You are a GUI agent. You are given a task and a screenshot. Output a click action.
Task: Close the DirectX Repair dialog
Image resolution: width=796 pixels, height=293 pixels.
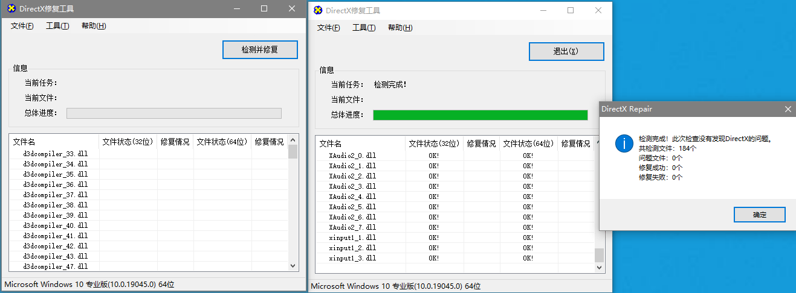pos(788,109)
